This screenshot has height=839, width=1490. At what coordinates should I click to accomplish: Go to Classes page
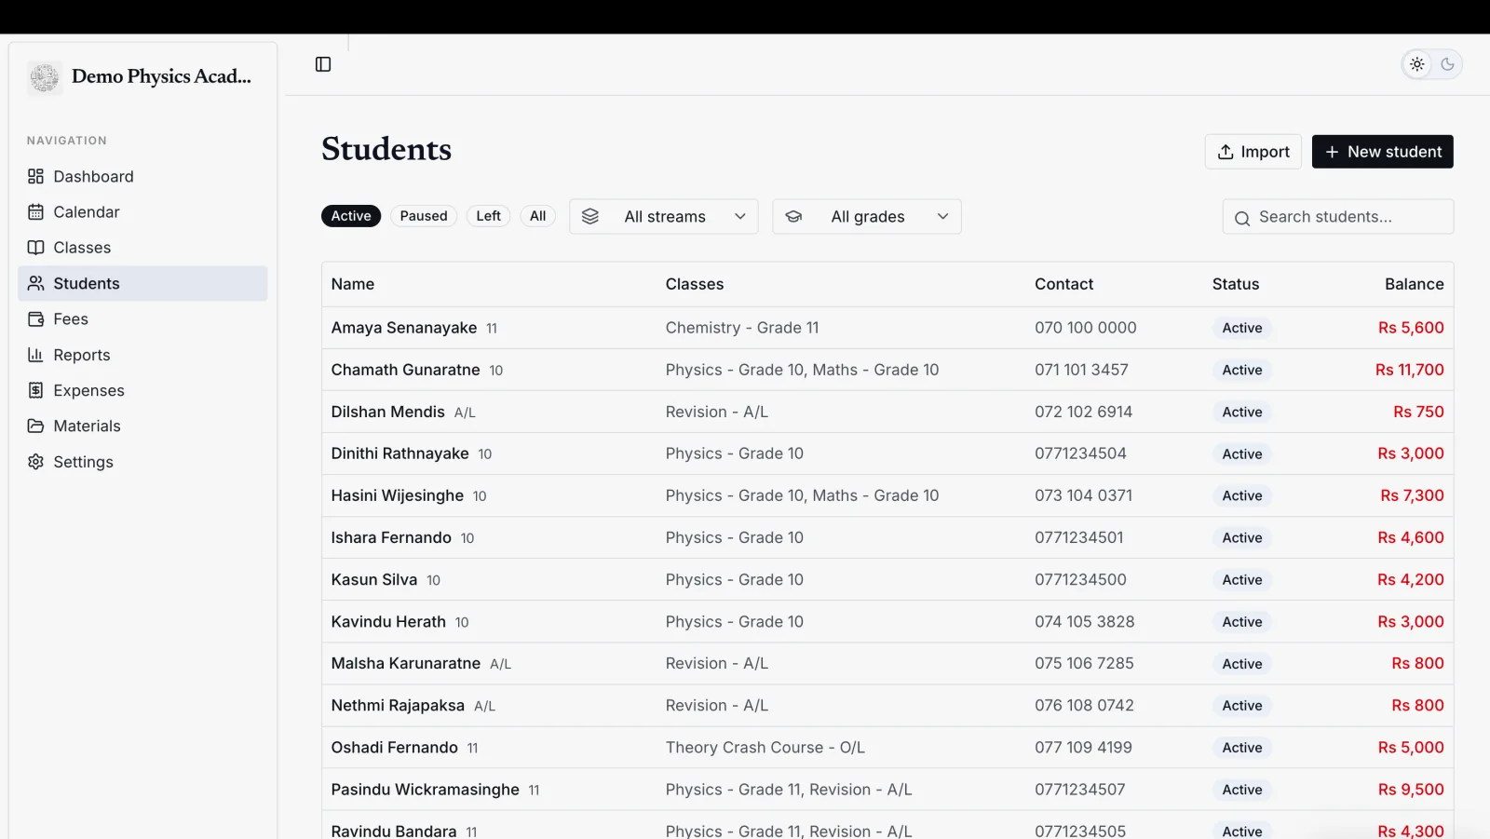tap(142, 248)
